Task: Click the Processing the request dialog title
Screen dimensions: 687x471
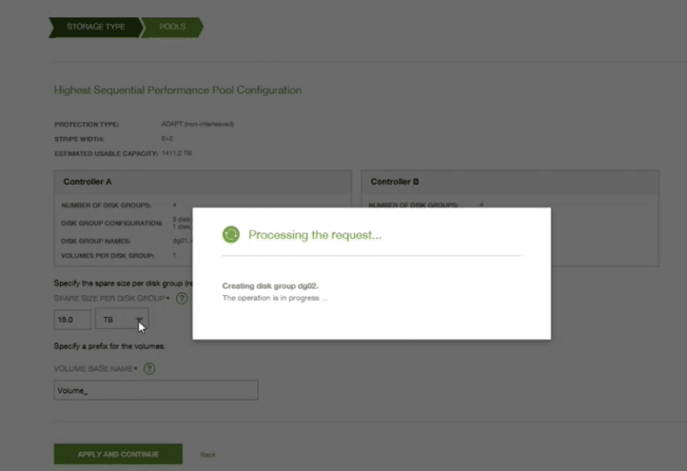Action: [x=315, y=235]
